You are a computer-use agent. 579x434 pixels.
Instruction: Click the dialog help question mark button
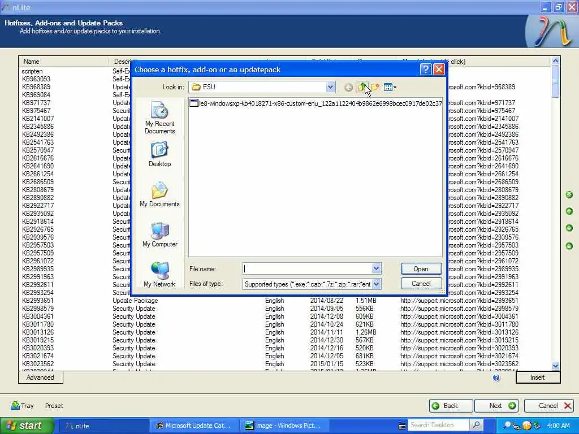point(426,70)
